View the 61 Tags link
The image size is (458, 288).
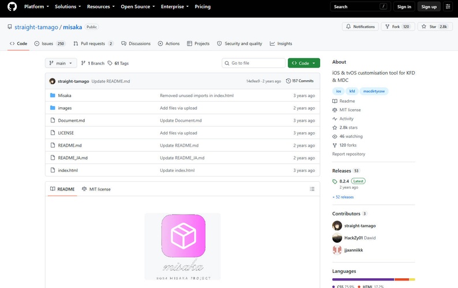118,63
